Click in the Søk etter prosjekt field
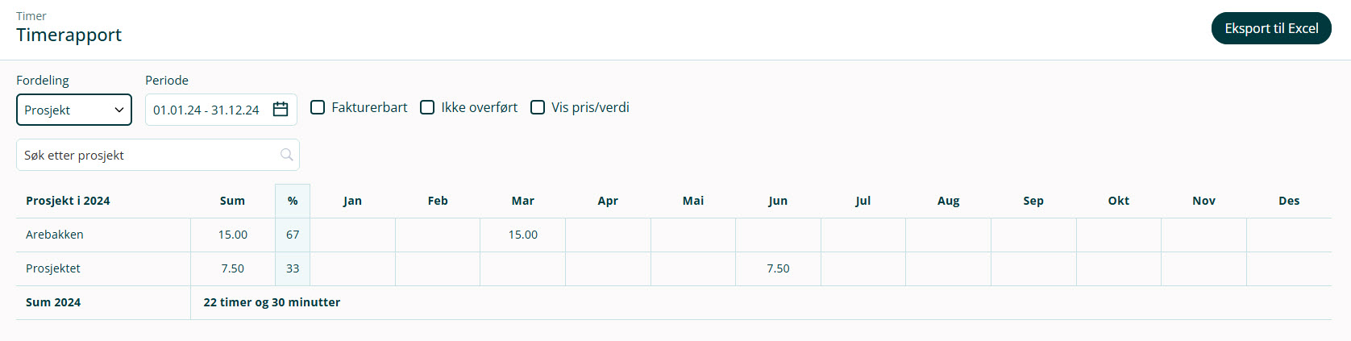This screenshot has width=1351, height=341. [x=149, y=155]
